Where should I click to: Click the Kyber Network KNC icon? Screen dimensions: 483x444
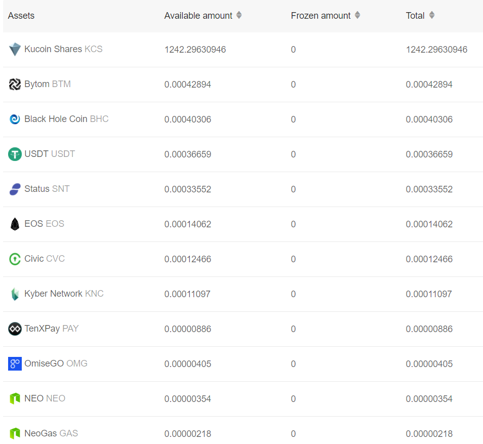click(x=15, y=294)
